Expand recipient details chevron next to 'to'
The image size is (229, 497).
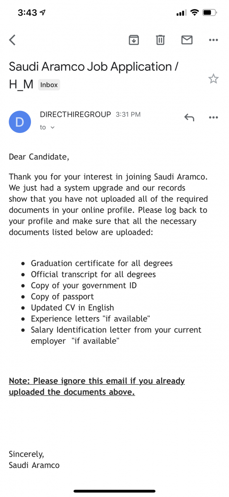pos(52,128)
